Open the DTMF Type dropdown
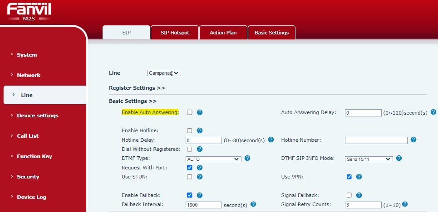Screen dimensions: 438x212 (213, 159)
